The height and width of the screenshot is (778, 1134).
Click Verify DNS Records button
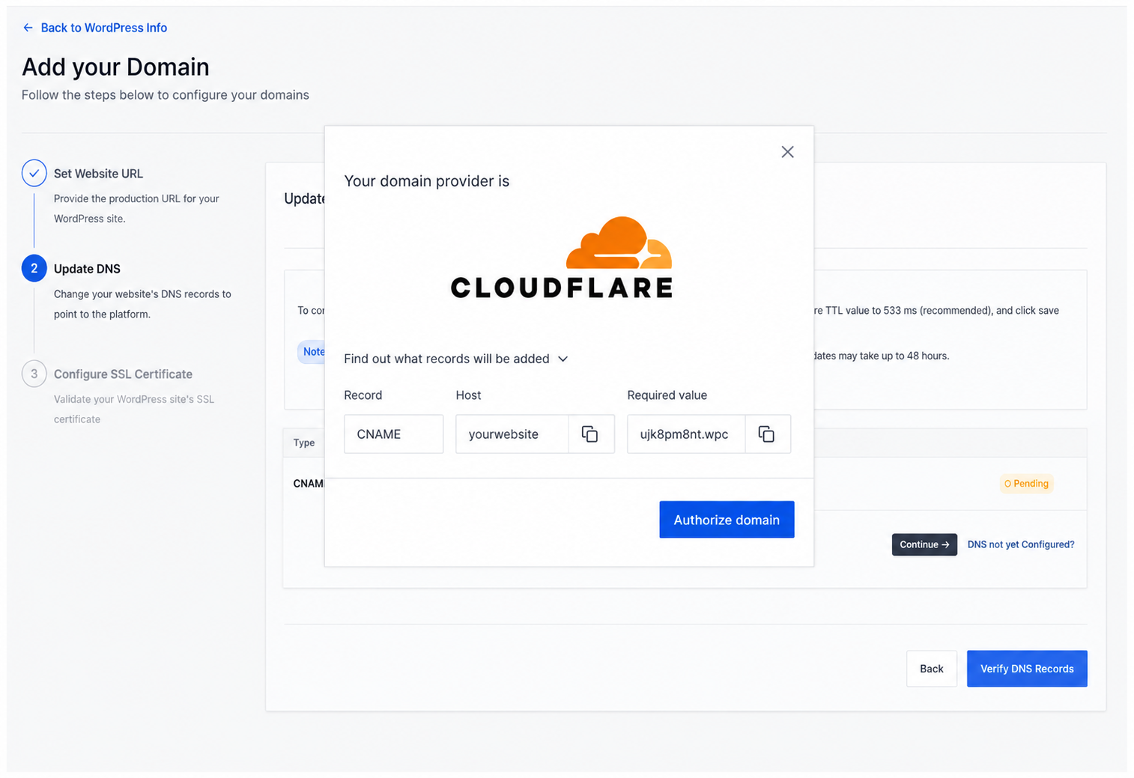1027,669
